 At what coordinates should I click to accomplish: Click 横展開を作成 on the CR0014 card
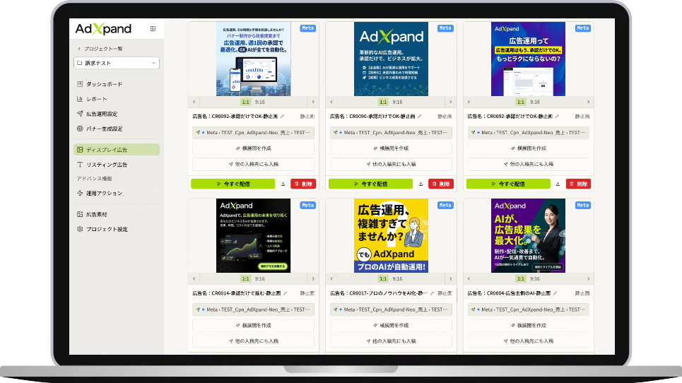[x=253, y=325]
